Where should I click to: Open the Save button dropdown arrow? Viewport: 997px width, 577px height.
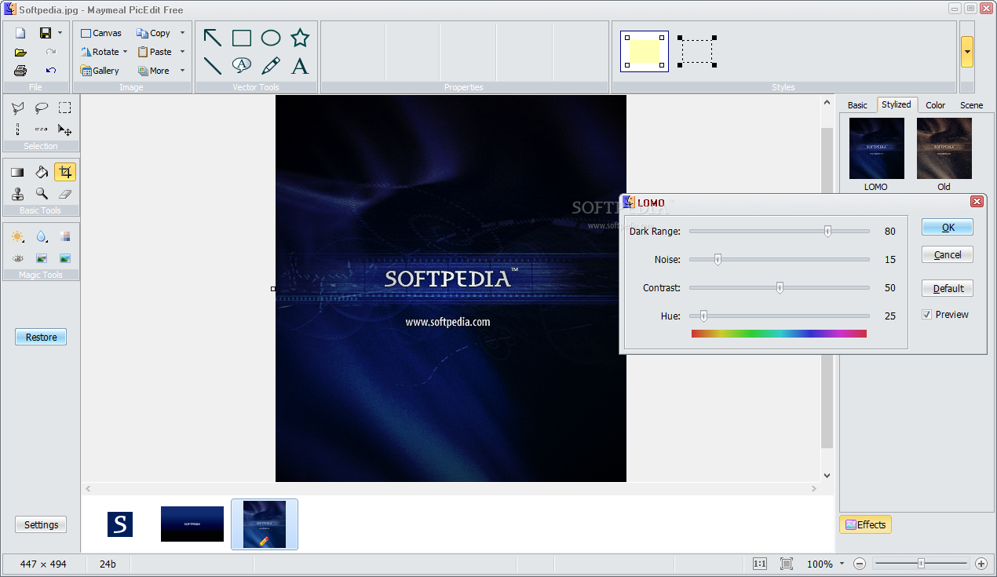click(60, 33)
